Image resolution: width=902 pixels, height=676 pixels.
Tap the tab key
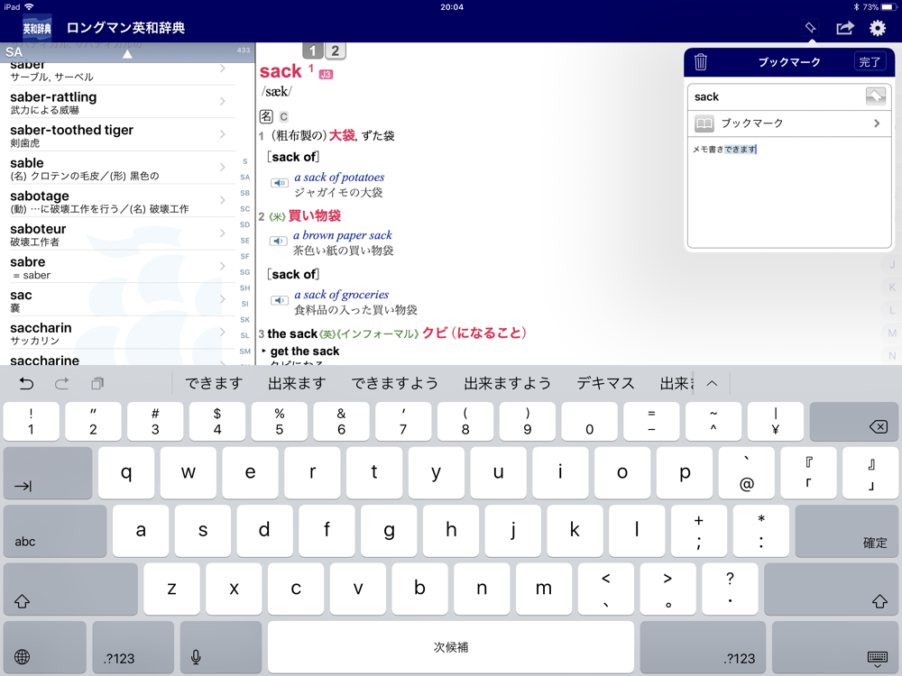pos(48,473)
